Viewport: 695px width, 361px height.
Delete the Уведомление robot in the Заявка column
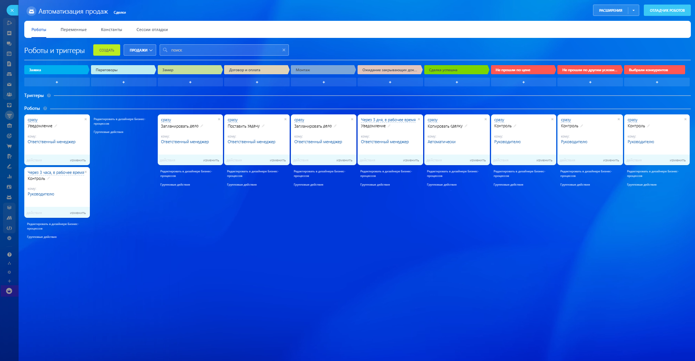[86, 119]
